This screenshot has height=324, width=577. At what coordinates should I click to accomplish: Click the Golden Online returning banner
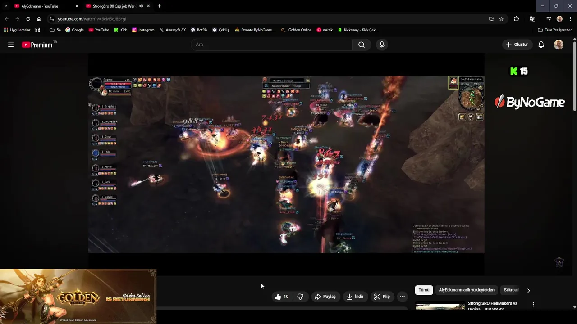(78, 296)
